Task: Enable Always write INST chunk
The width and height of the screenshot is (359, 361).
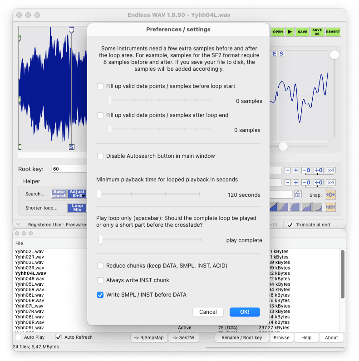Action: 100,280
